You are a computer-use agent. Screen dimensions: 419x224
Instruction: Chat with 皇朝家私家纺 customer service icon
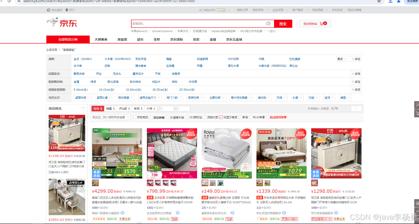tap(232, 213)
